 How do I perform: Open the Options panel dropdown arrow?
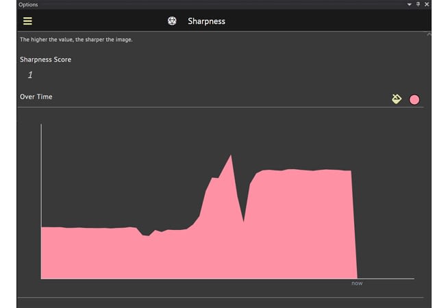[410, 4]
